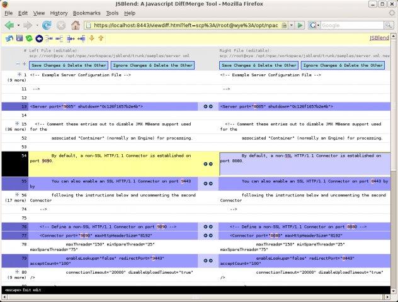The image size is (398, 302).
Task: Click the Google search input field
Action: [x=353, y=25]
